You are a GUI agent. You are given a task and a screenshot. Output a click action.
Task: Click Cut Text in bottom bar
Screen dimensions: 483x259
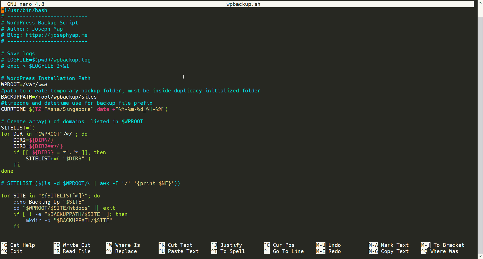180,245
